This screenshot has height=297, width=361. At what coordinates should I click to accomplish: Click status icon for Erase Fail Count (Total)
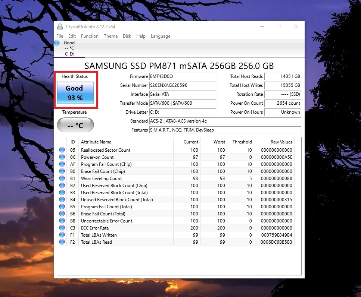click(x=62, y=214)
